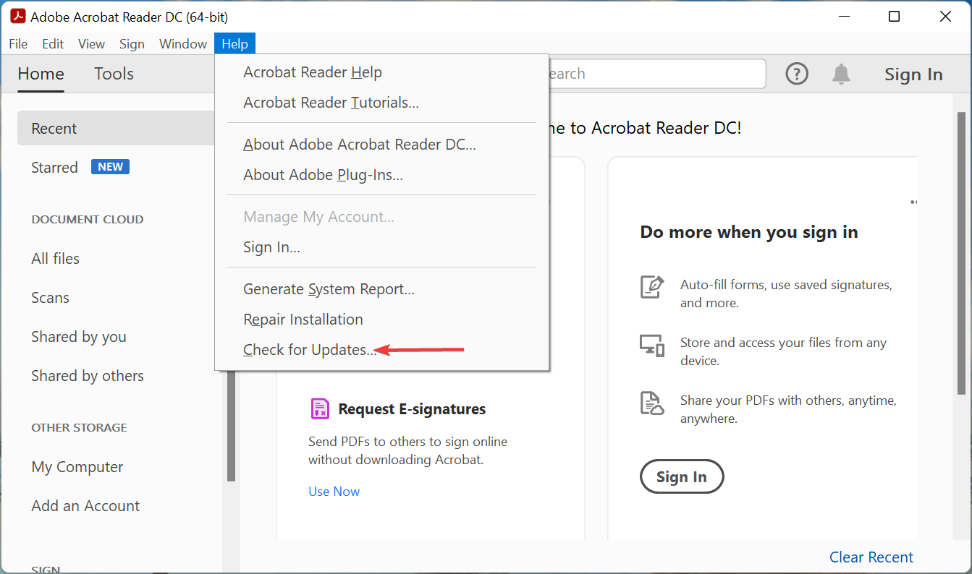Click Add an Account

pos(85,506)
